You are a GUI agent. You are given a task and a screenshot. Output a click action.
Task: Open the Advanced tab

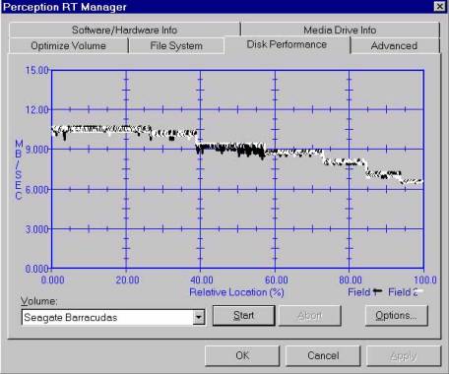click(394, 45)
